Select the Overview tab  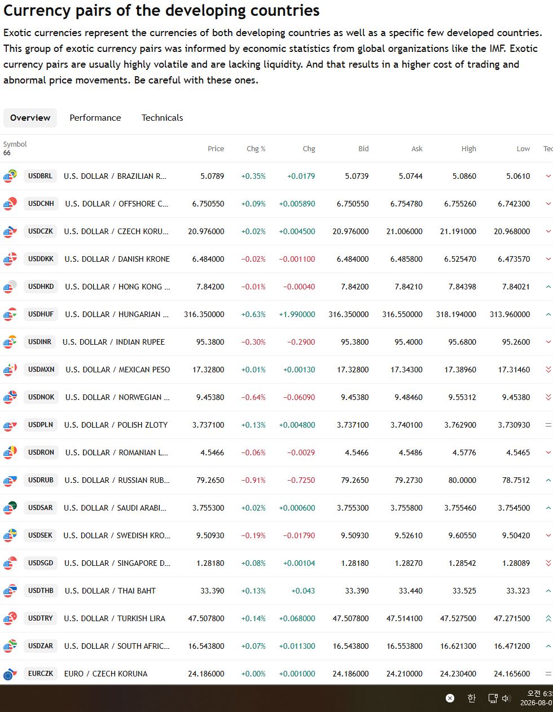coord(30,118)
